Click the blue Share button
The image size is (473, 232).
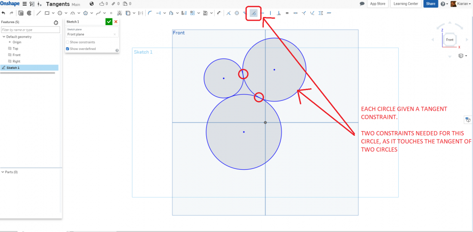click(430, 4)
